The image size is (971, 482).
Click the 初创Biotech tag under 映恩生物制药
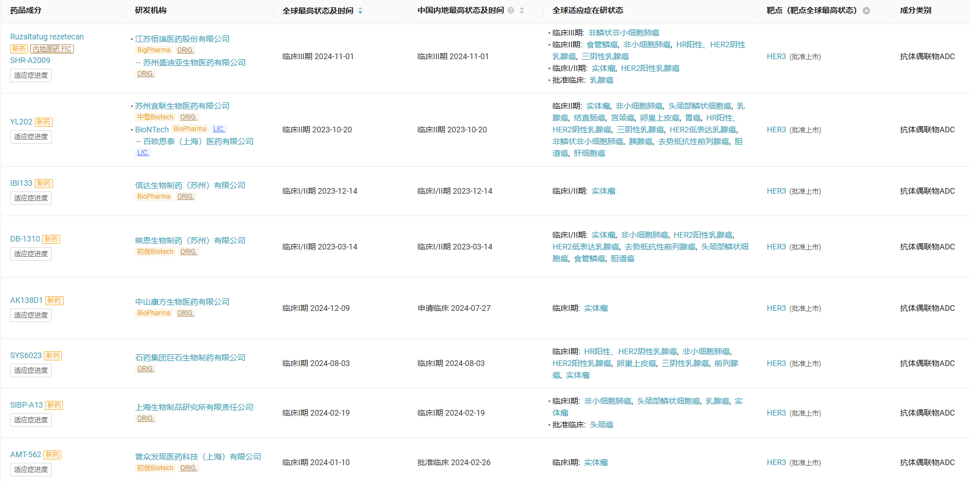(155, 252)
